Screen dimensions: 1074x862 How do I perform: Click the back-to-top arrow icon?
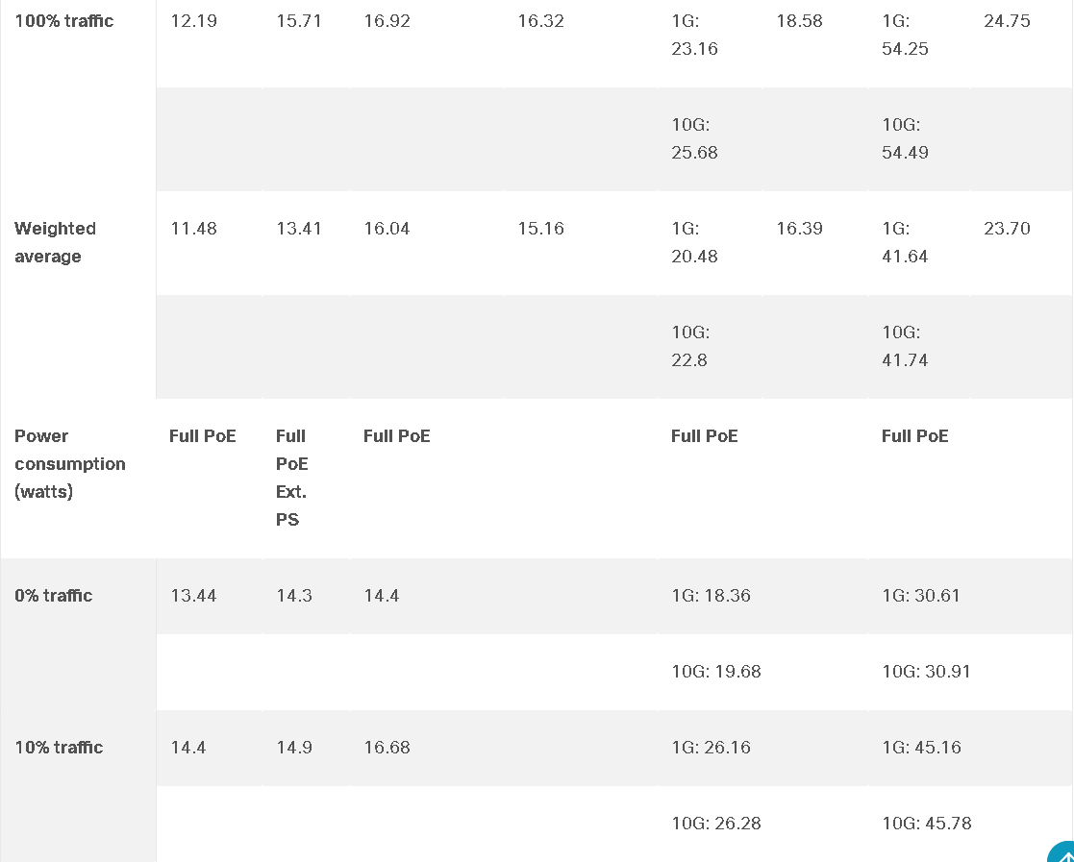tap(1063, 853)
